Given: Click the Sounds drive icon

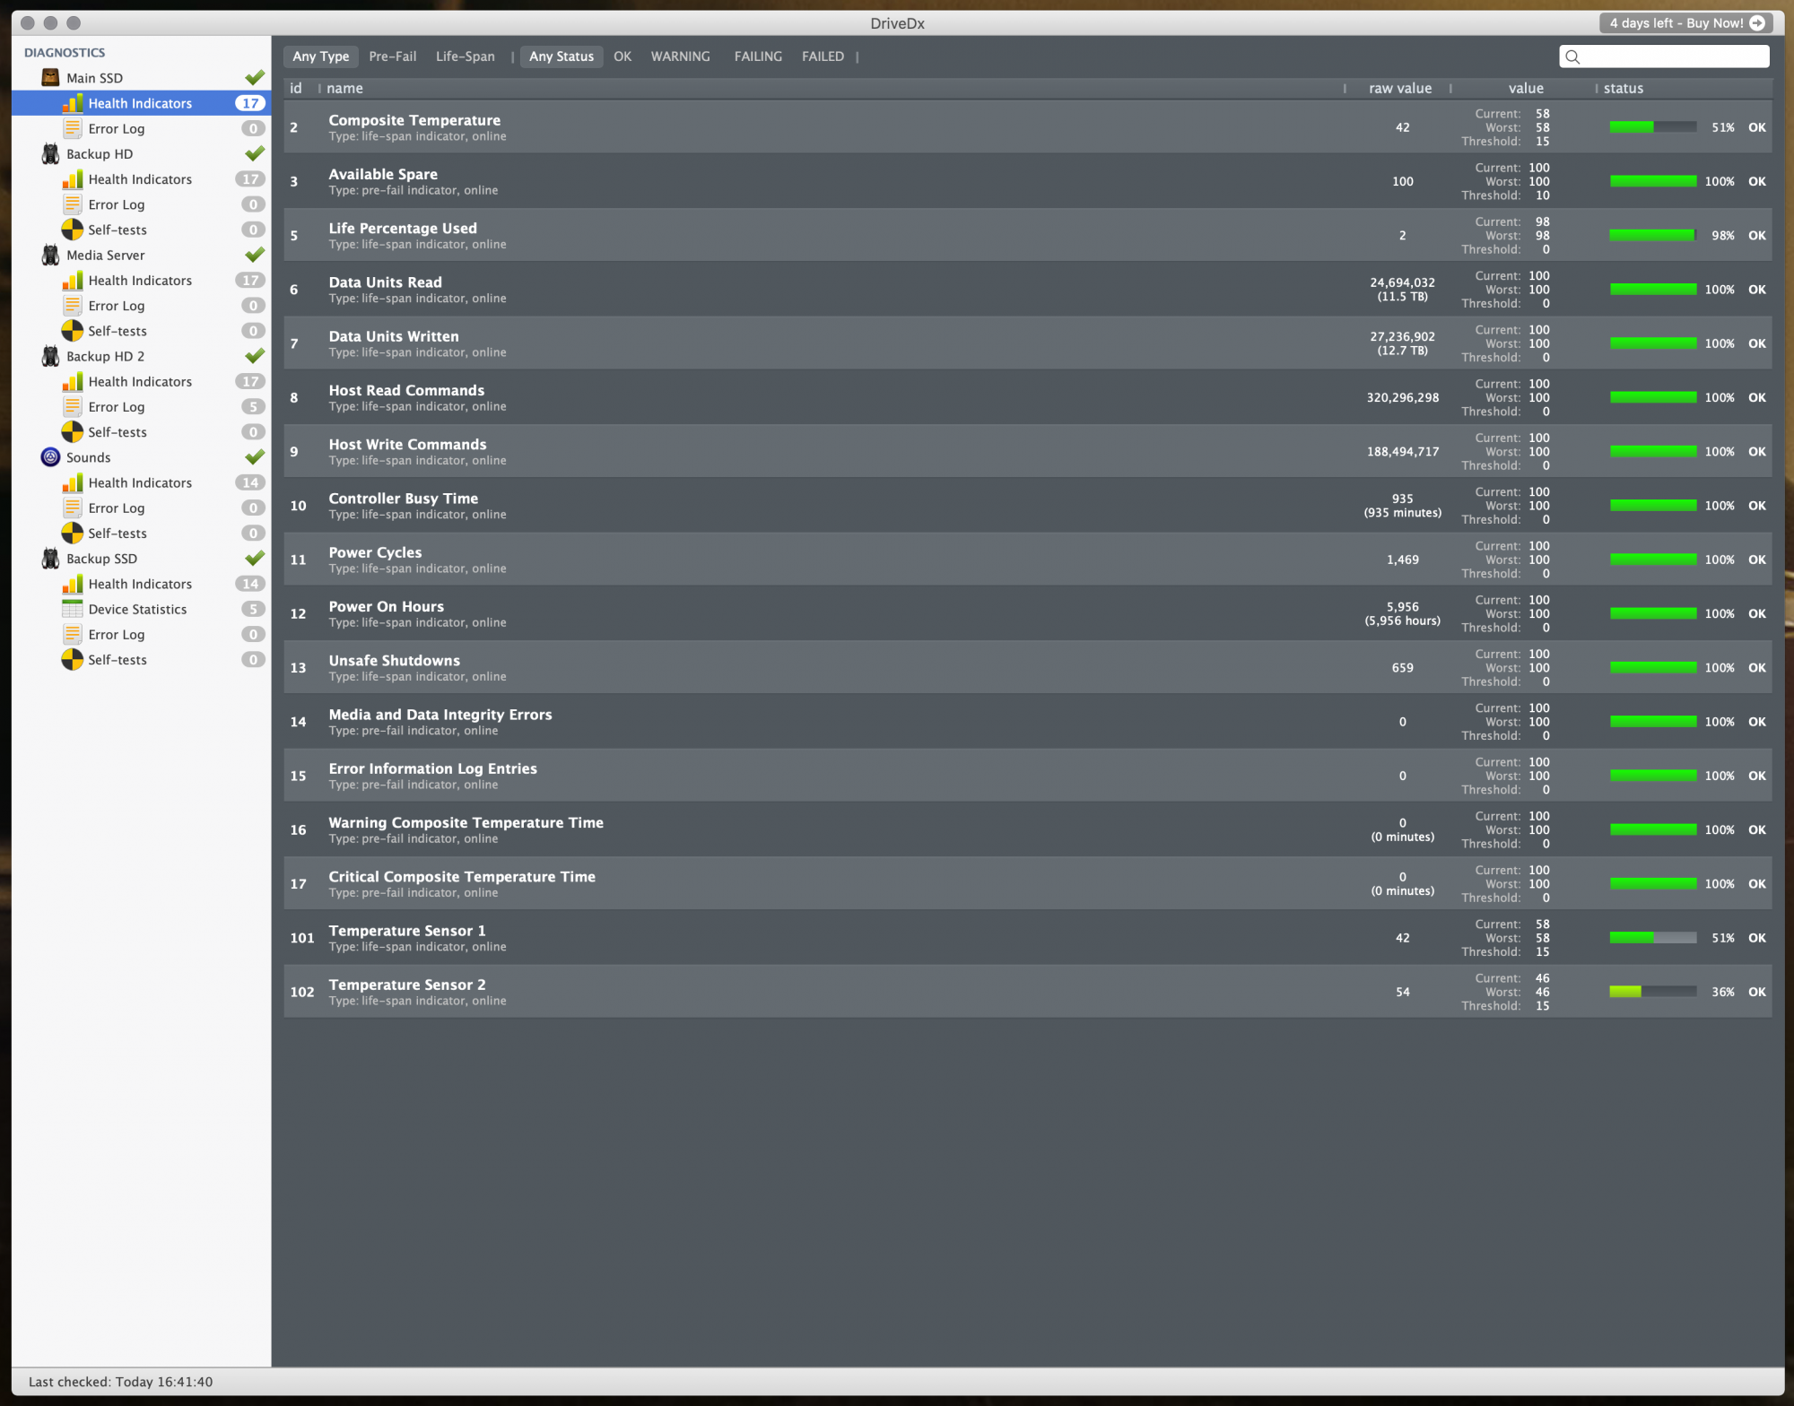Looking at the screenshot, I should (x=51, y=457).
